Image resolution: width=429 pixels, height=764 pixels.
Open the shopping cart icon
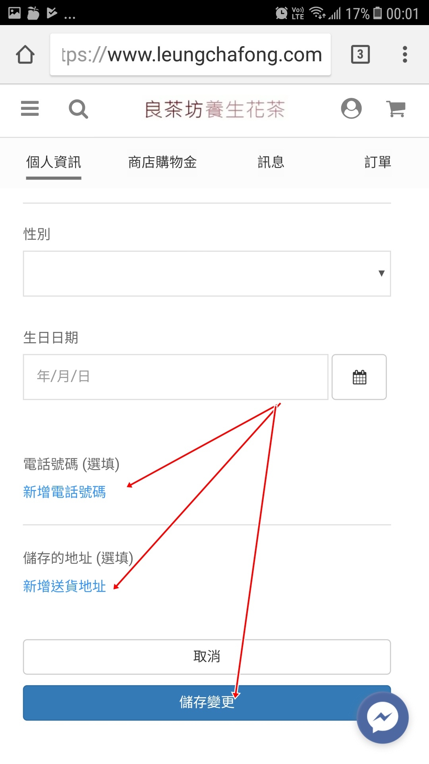click(x=396, y=109)
